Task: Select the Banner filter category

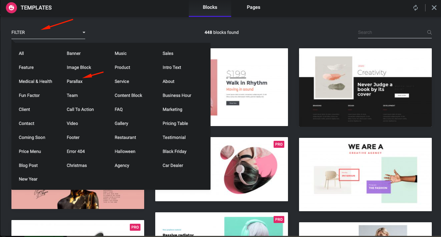Action: pyautogui.click(x=74, y=53)
